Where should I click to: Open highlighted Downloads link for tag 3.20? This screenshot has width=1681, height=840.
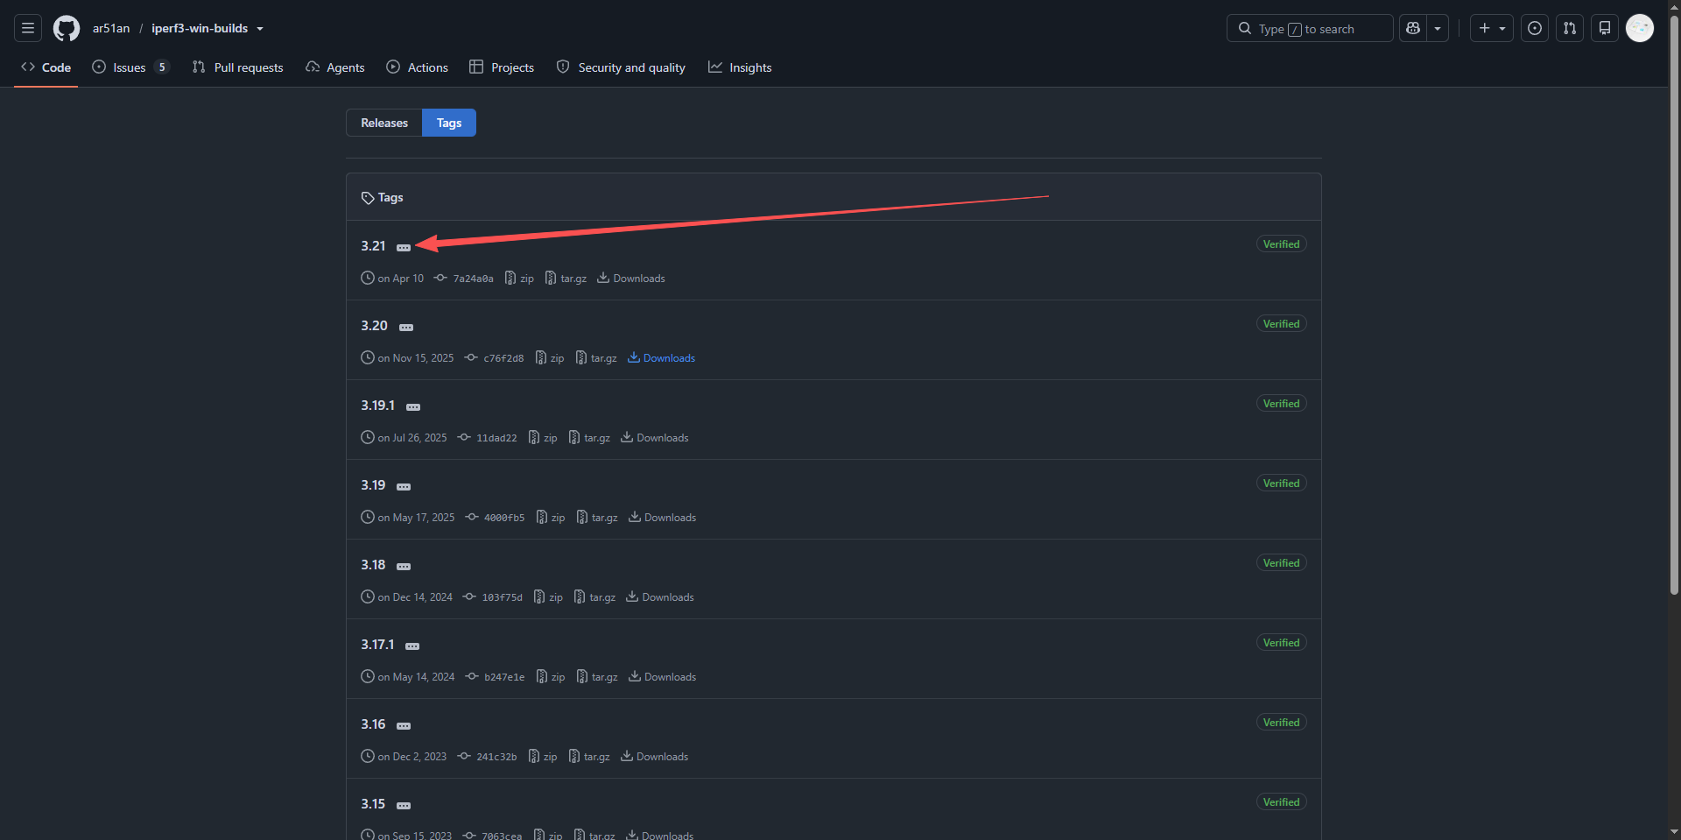pyautogui.click(x=662, y=358)
